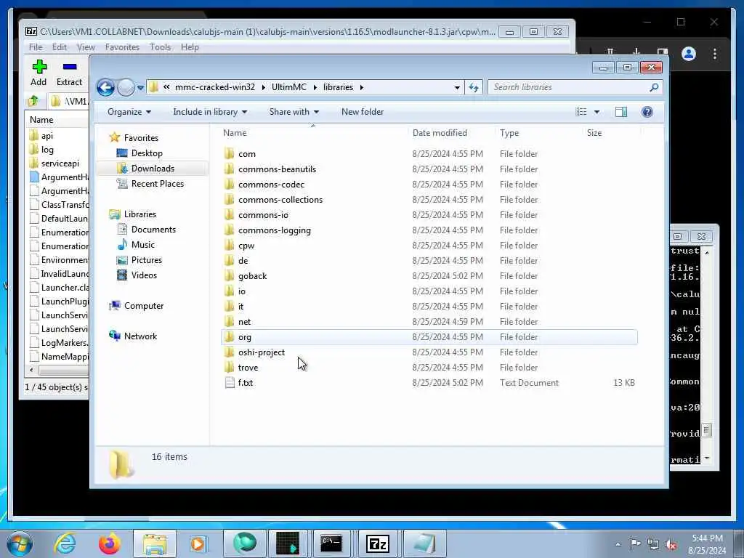Select the commons-collections folder

pos(280,199)
